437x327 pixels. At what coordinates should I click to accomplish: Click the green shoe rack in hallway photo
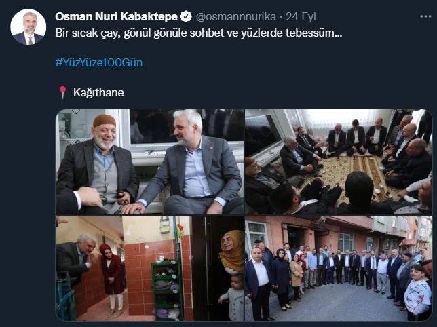click(167, 289)
